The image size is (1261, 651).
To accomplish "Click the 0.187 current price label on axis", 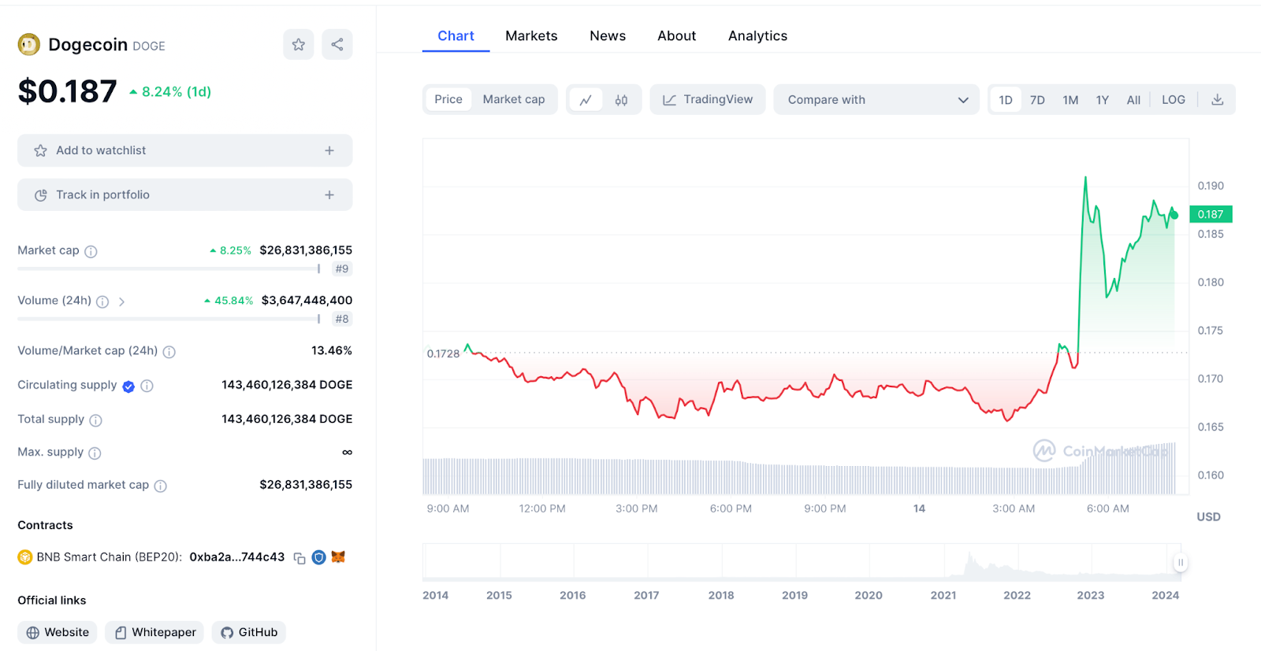I will coord(1211,214).
